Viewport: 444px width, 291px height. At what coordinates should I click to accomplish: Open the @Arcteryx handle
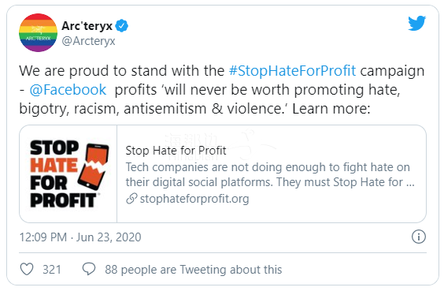coord(88,41)
